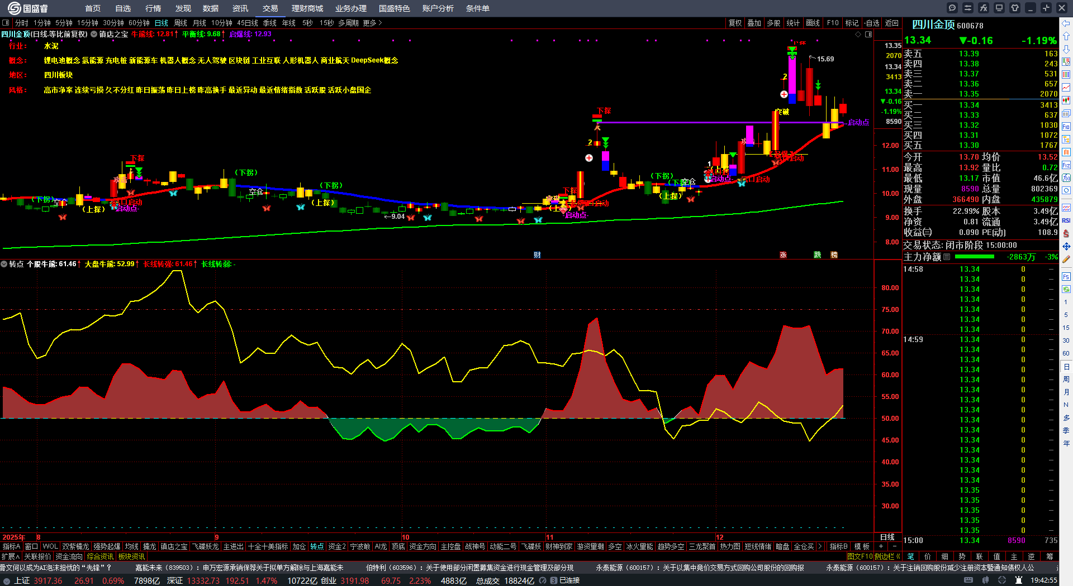Open the 图文F10 link
The width and height of the screenshot is (1073, 586).
tap(860, 556)
